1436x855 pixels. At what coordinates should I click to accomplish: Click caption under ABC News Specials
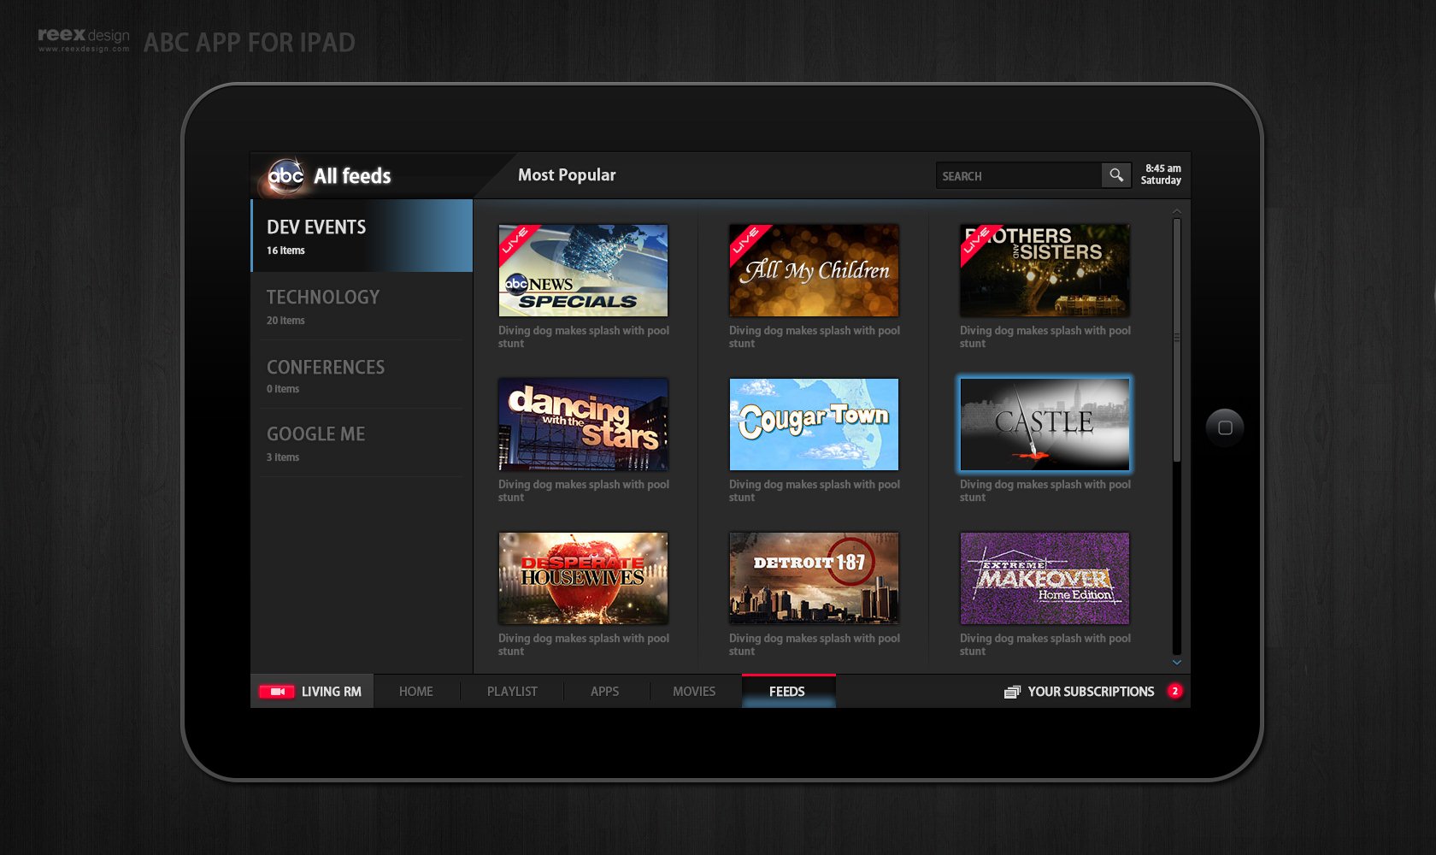584,337
